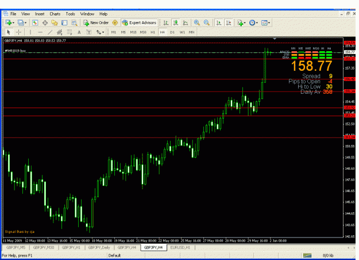Zoom out of the chart
Image resolution: width=359 pixels, height=260 pixels.
207,22
